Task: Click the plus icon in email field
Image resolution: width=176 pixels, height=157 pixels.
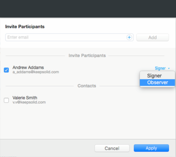Action: pos(129,37)
